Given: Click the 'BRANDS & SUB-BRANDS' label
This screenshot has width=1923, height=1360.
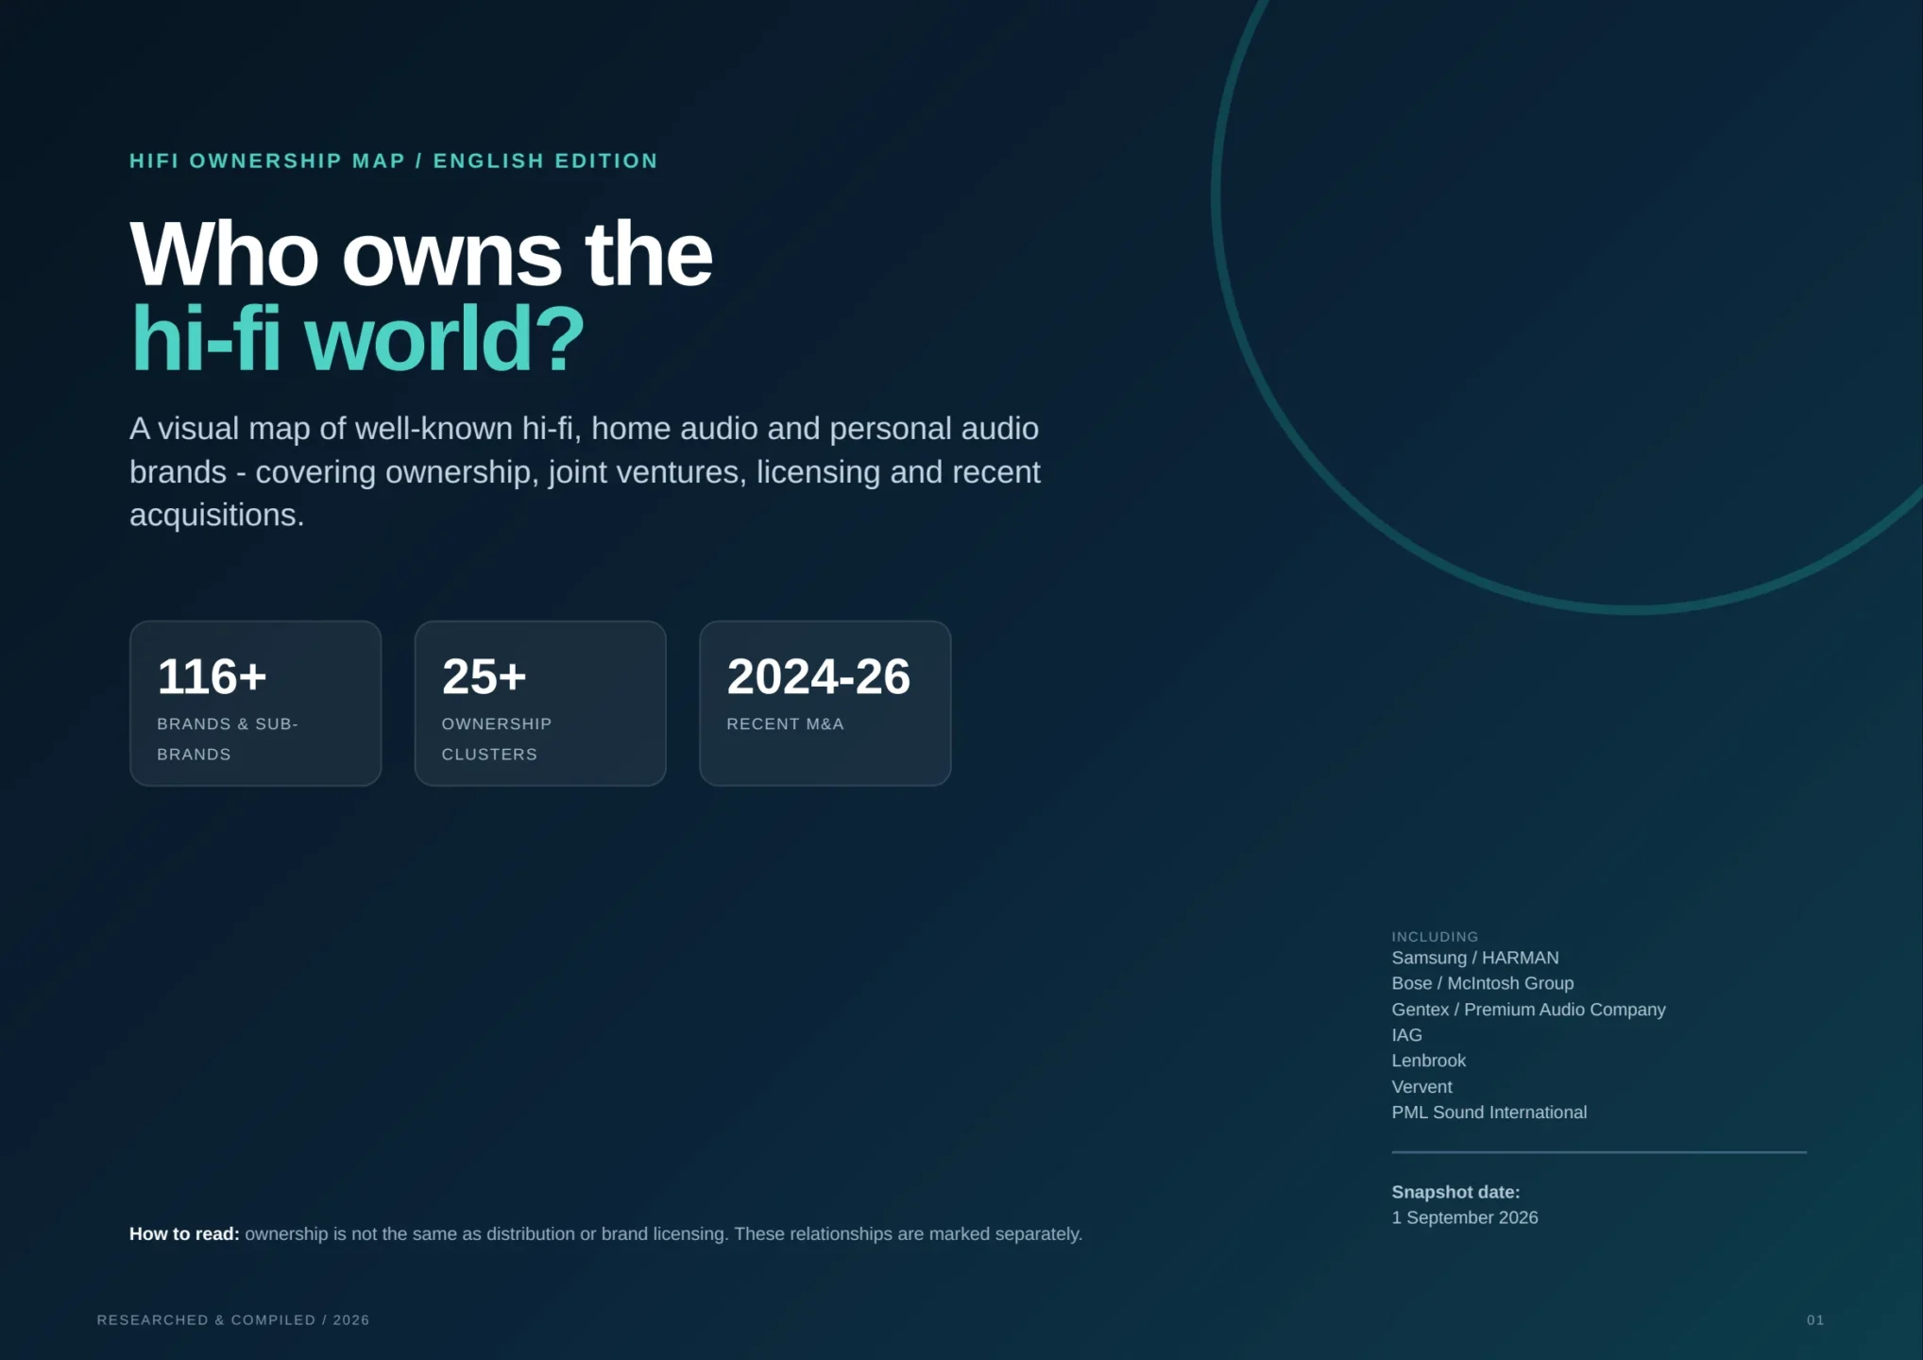Looking at the screenshot, I should [x=228, y=739].
